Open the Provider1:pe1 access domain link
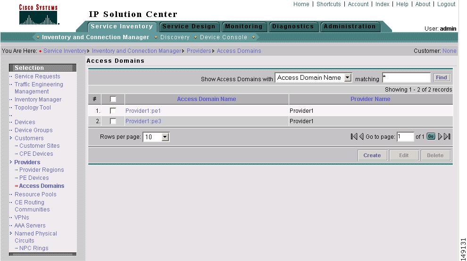 pyautogui.click(x=143, y=111)
